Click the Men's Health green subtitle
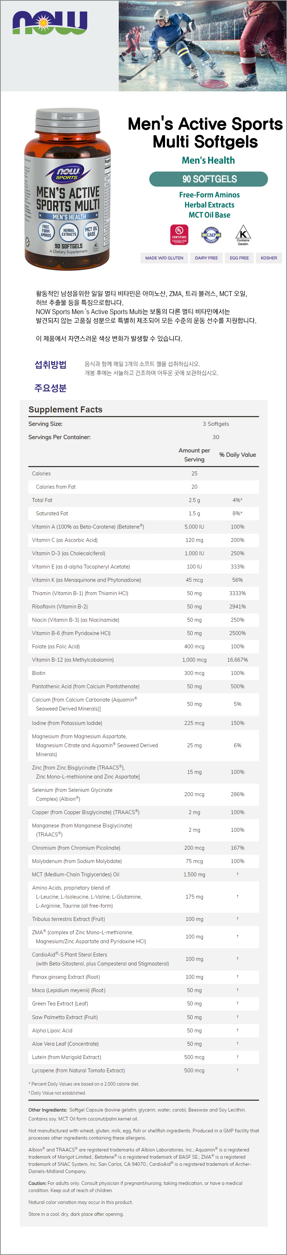The height and width of the screenshot is (1255, 287). [x=208, y=160]
